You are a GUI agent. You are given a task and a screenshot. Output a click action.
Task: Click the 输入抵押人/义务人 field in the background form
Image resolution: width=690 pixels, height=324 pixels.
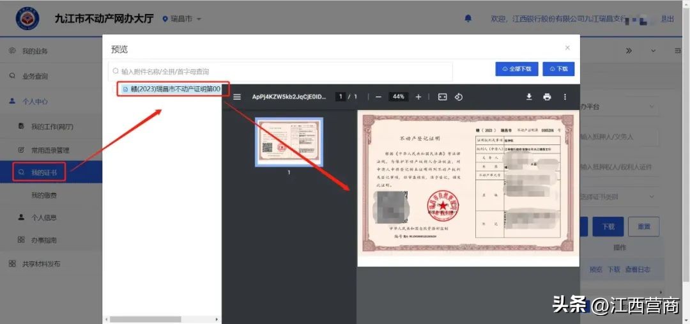tap(620, 137)
